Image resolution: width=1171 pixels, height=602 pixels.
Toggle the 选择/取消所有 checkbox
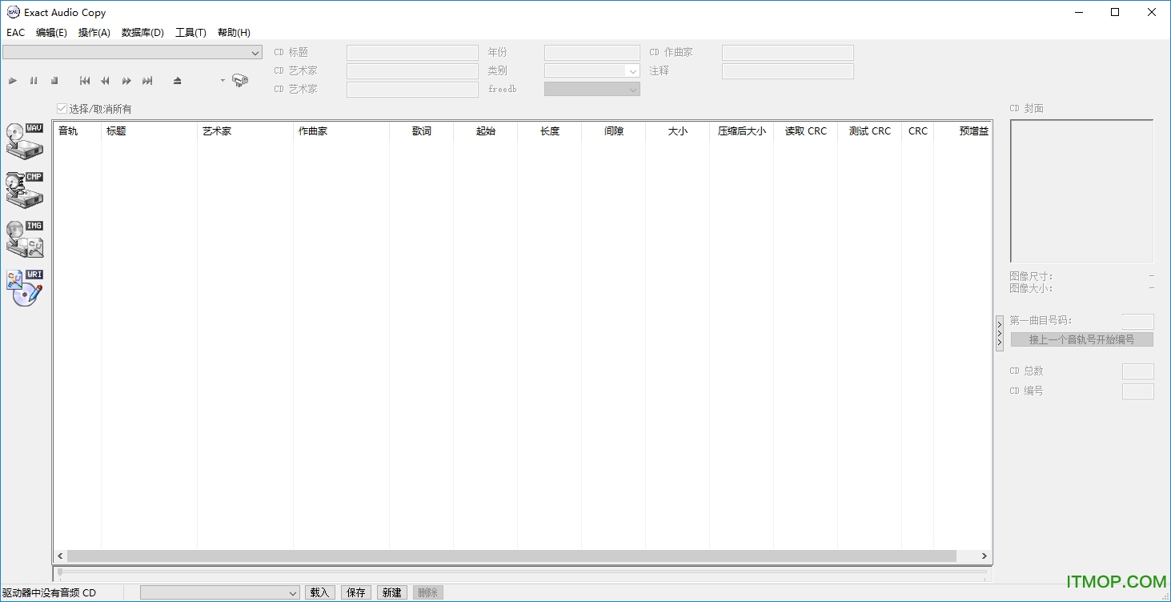(x=62, y=109)
